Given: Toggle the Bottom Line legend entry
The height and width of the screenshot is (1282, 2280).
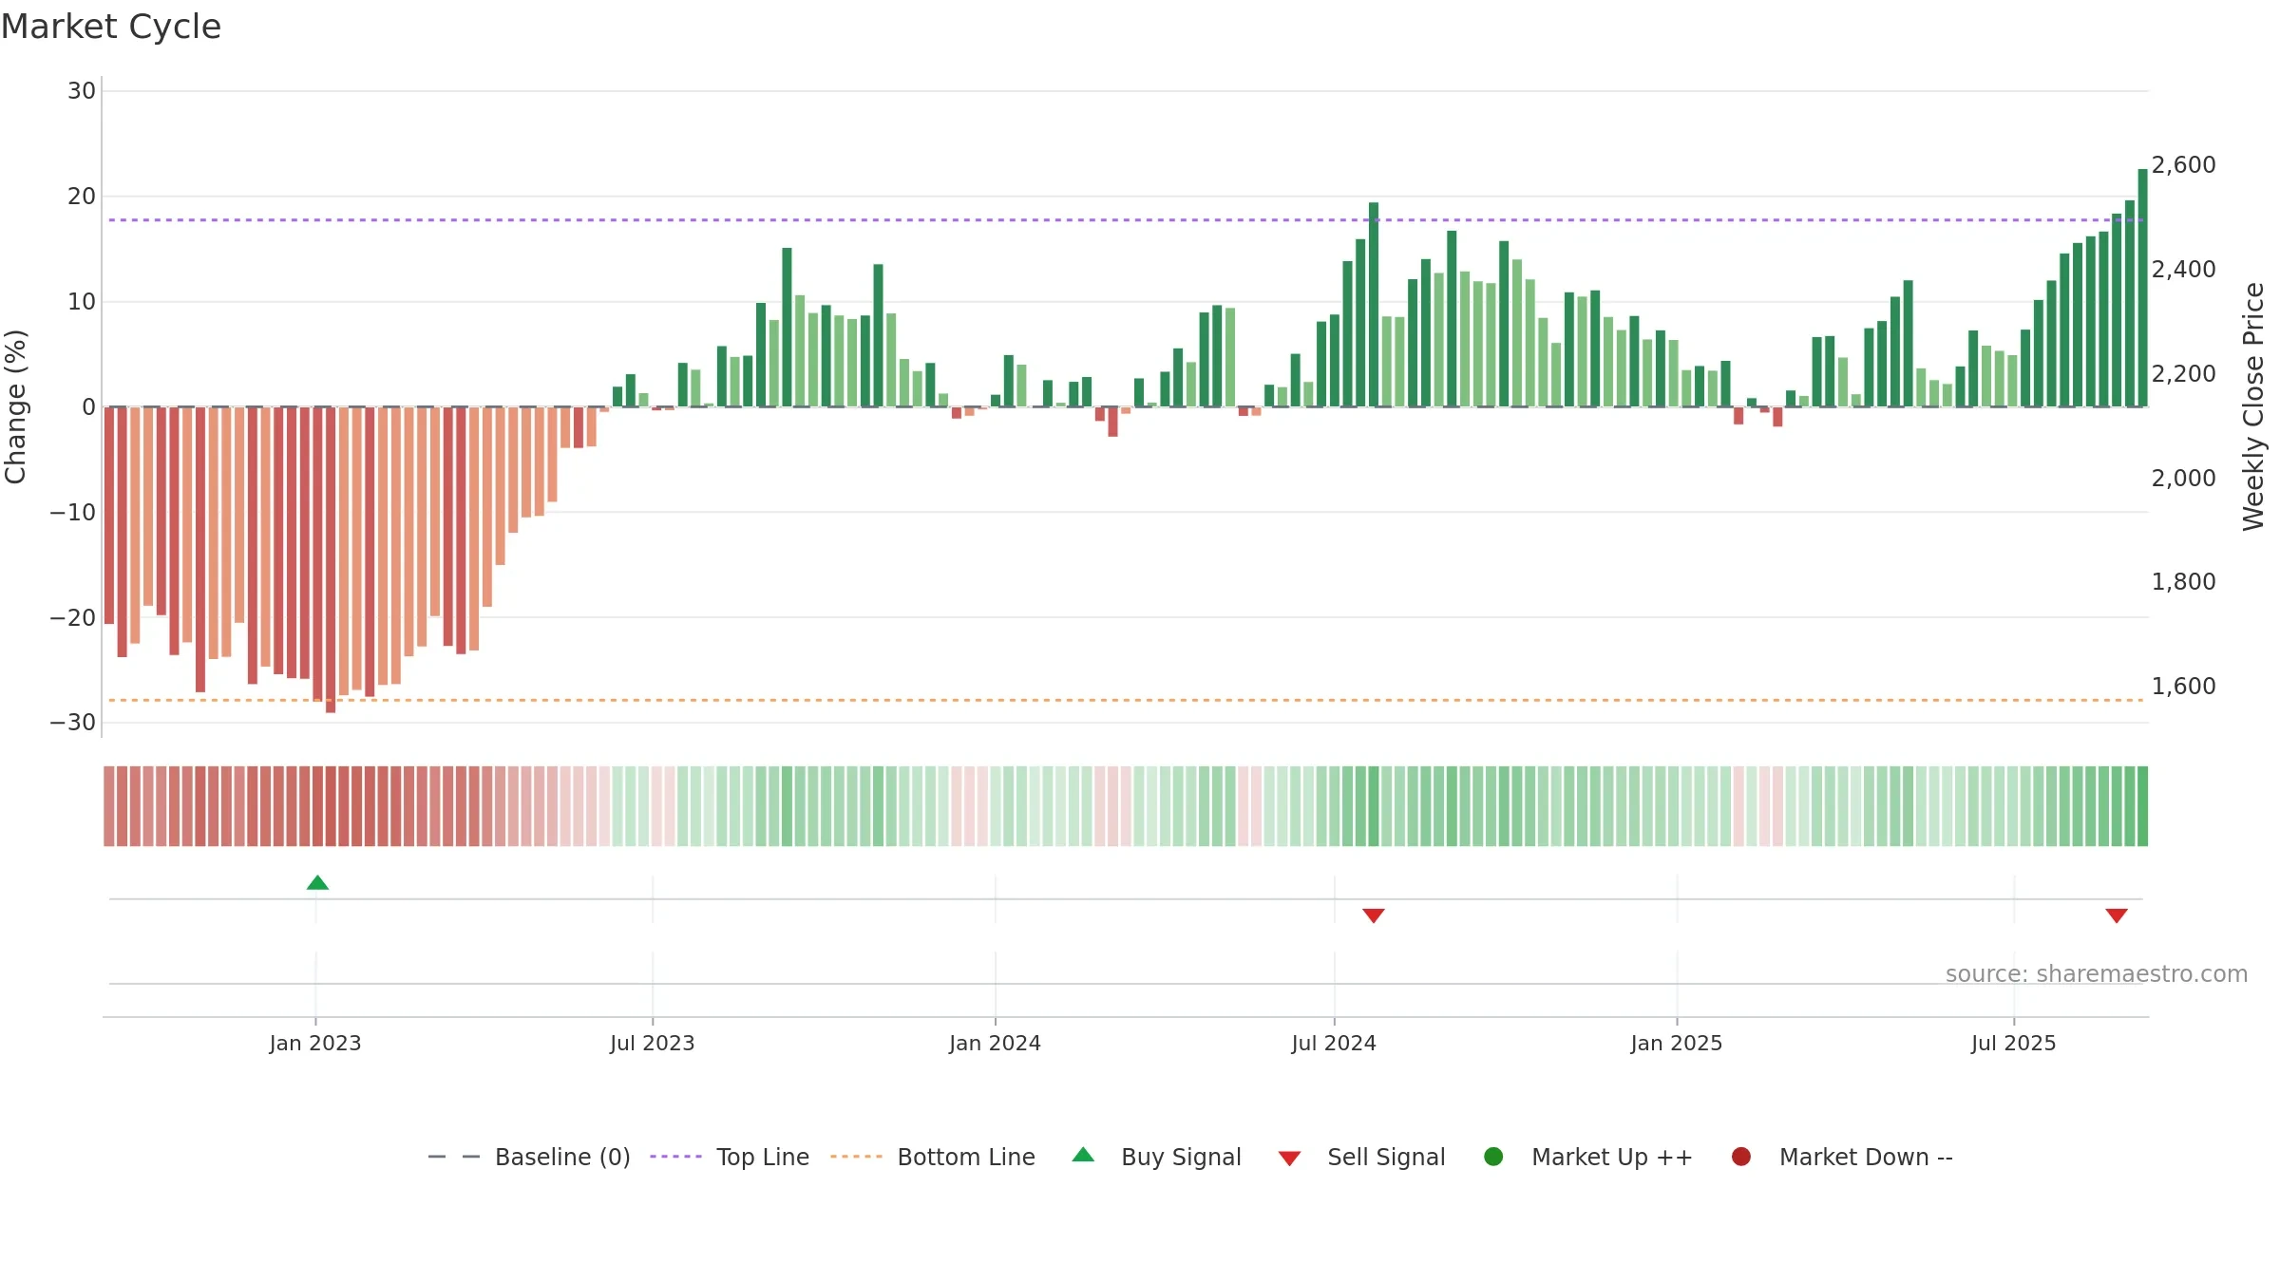Looking at the screenshot, I should pos(933,1157).
